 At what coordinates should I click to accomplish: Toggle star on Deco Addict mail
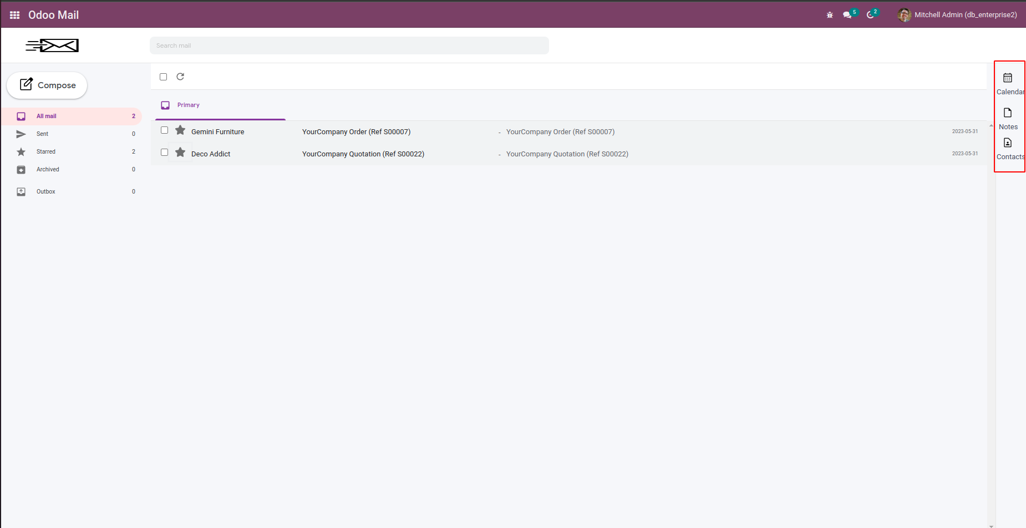click(x=180, y=153)
